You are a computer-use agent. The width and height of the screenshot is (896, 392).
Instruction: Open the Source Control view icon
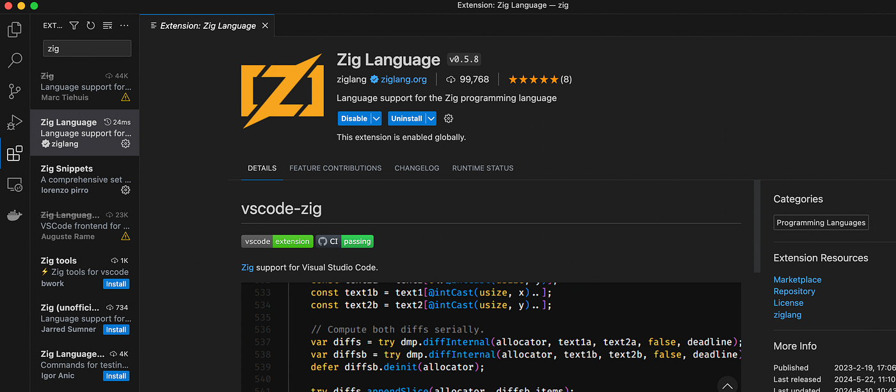pyautogui.click(x=14, y=91)
